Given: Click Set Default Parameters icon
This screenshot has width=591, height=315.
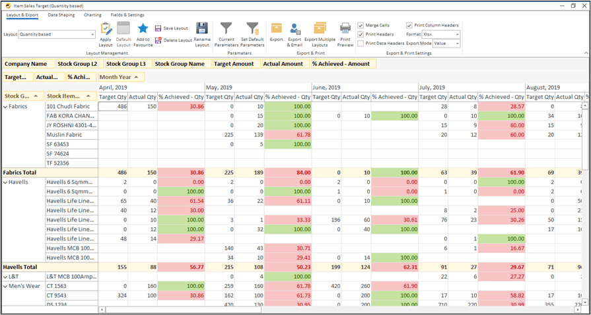Looking at the screenshot, I should [x=252, y=28].
